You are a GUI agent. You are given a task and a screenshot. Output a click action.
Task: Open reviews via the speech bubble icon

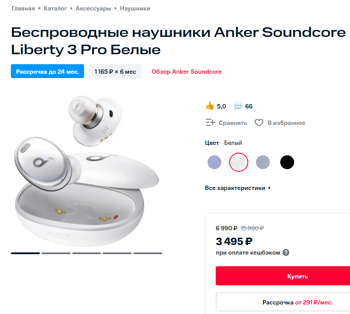238,106
